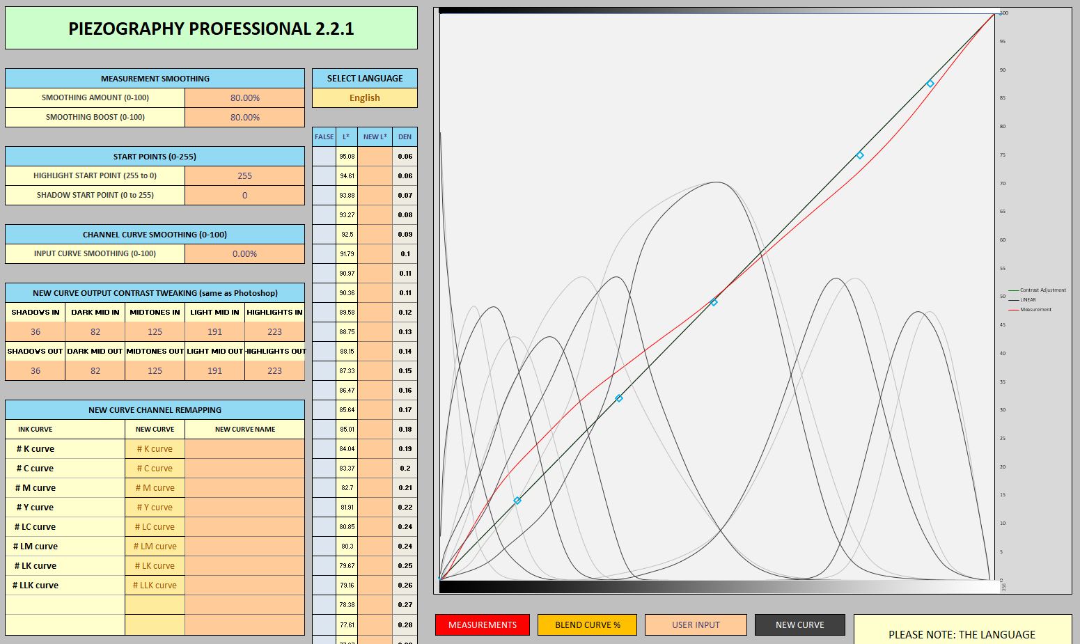Click Dark Mid In value 82

95,332
